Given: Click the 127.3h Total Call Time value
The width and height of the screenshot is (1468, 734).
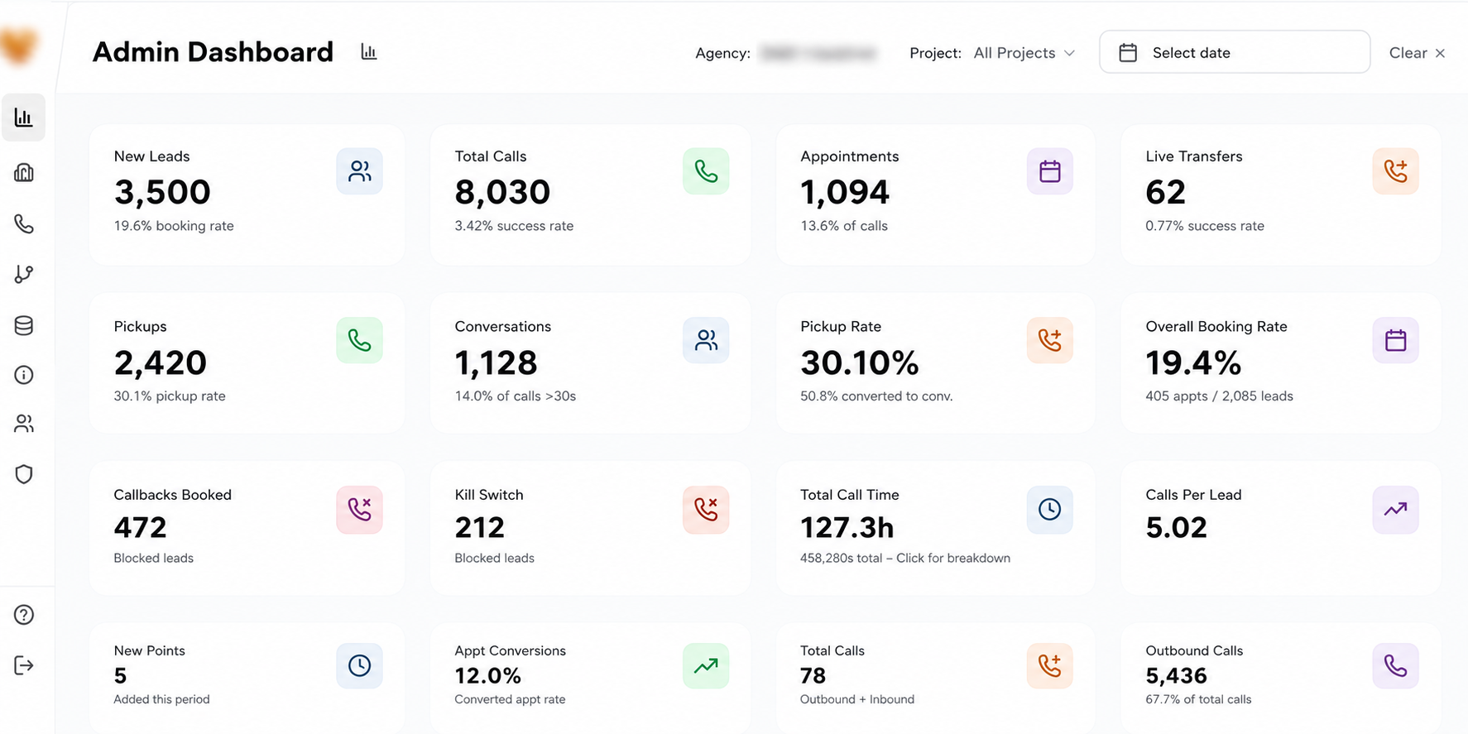Looking at the screenshot, I should (847, 527).
